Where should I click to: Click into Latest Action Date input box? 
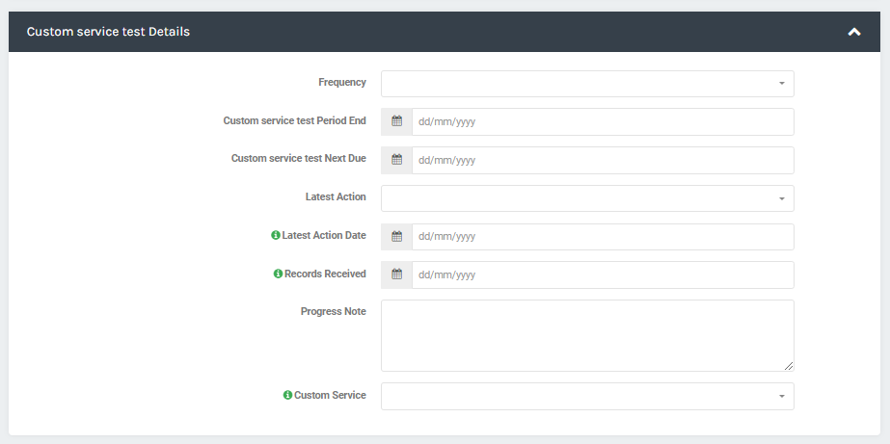click(x=603, y=237)
